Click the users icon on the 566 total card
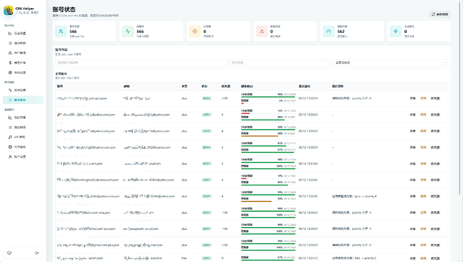Screen dimensions: 463x262 (x=61, y=32)
